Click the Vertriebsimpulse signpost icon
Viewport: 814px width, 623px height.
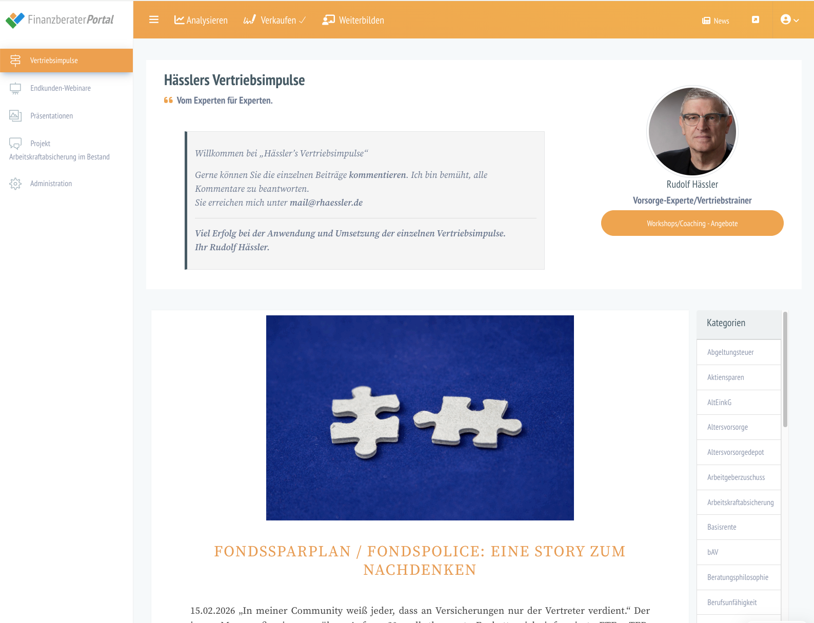15,61
